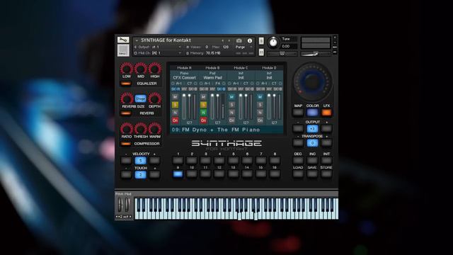Shift keyboard octave up arrow

pyautogui.click(x=130, y=217)
